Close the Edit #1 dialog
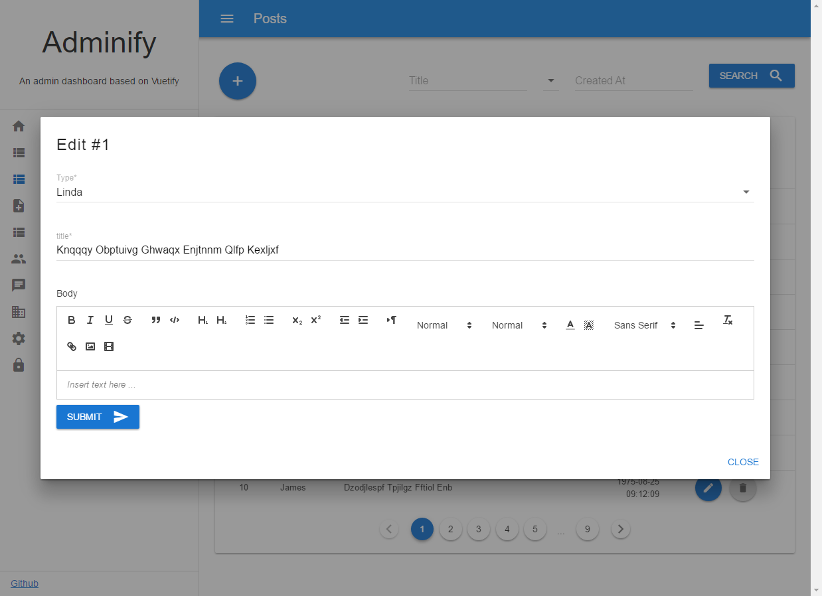This screenshot has width=822, height=596. coord(743,462)
